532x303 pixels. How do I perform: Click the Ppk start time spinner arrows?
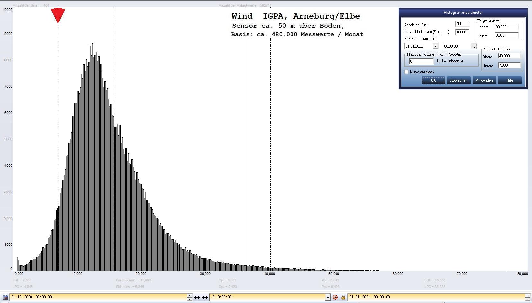pyautogui.click(x=474, y=46)
